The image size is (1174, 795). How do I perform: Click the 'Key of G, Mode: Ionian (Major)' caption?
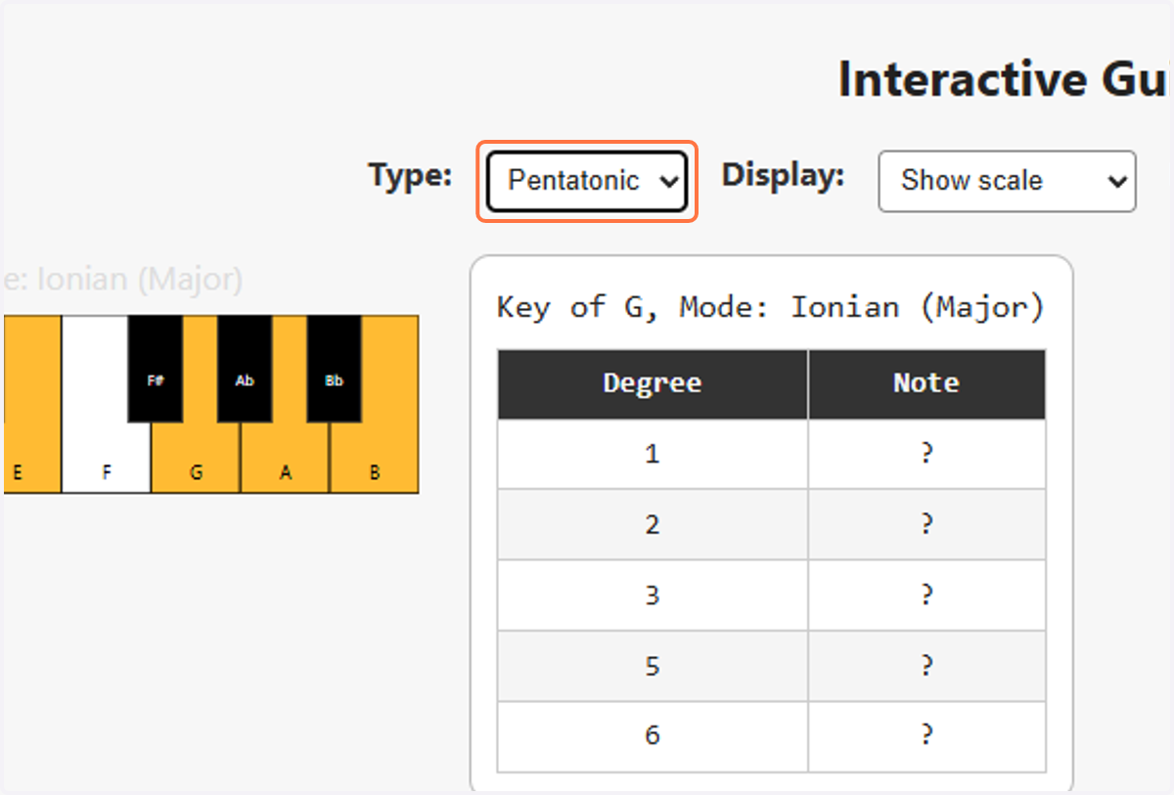771,307
